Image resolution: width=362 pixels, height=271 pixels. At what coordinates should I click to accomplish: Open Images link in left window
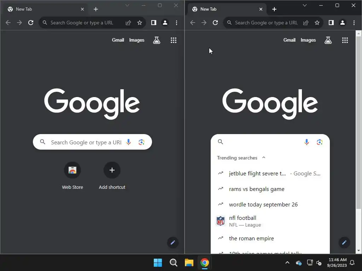(137, 40)
